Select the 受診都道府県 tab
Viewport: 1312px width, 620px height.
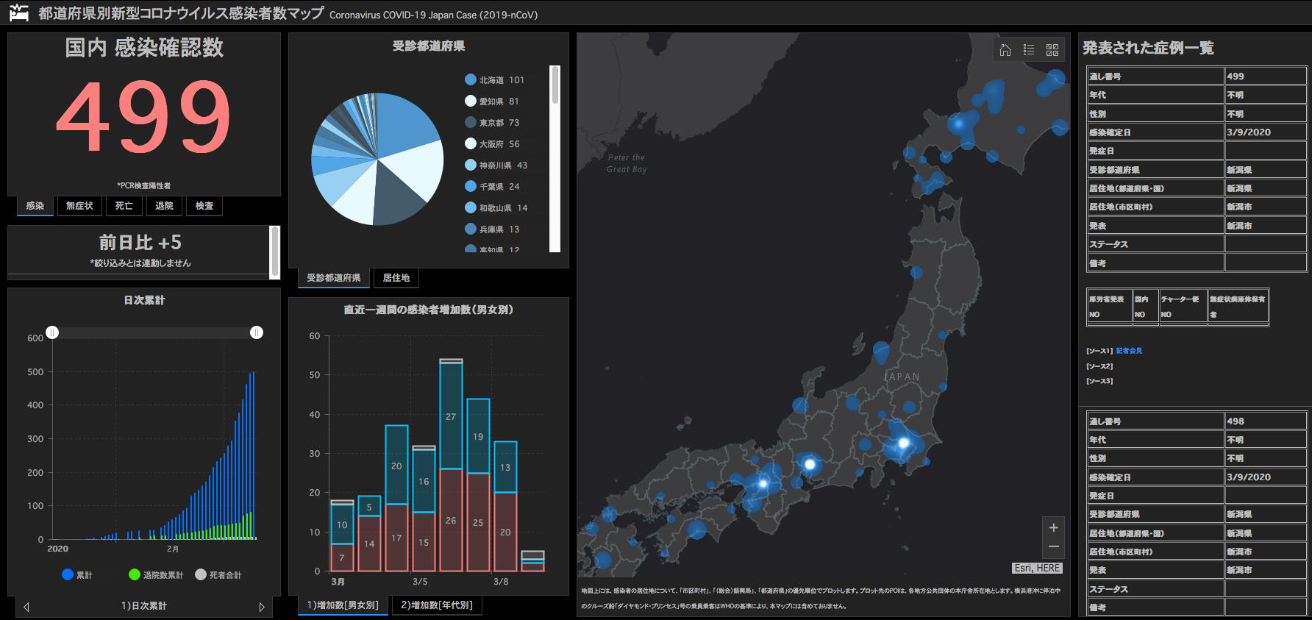coord(334,278)
